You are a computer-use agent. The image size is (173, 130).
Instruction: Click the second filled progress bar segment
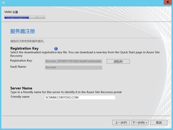17,17
